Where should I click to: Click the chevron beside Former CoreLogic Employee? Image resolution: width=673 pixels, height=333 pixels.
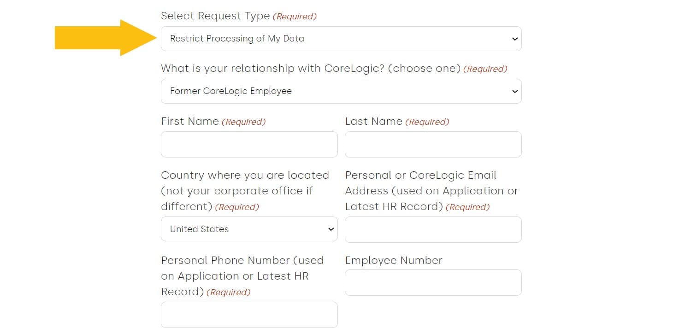515,92
